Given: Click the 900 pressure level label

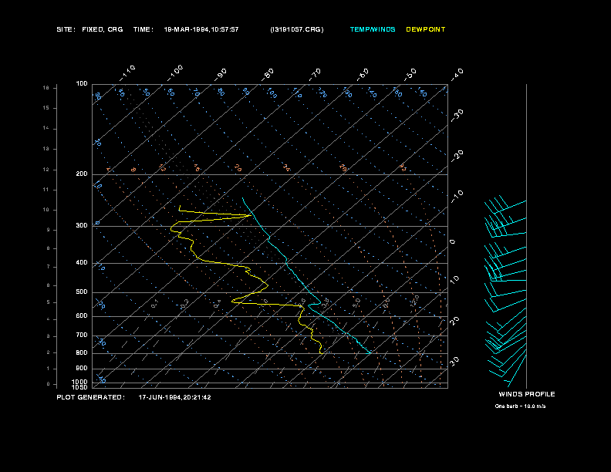Looking at the screenshot, I should [x=82, y=368].
